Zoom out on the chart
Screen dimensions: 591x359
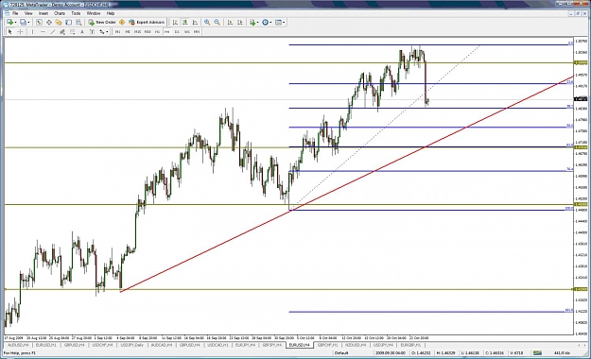coord(217,23)
